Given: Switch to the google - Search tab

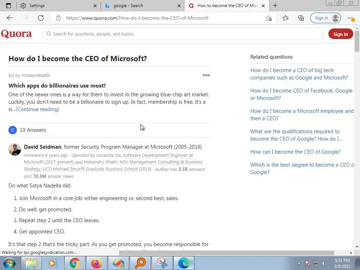Looking at the screenshot, I should coord(142,6).
